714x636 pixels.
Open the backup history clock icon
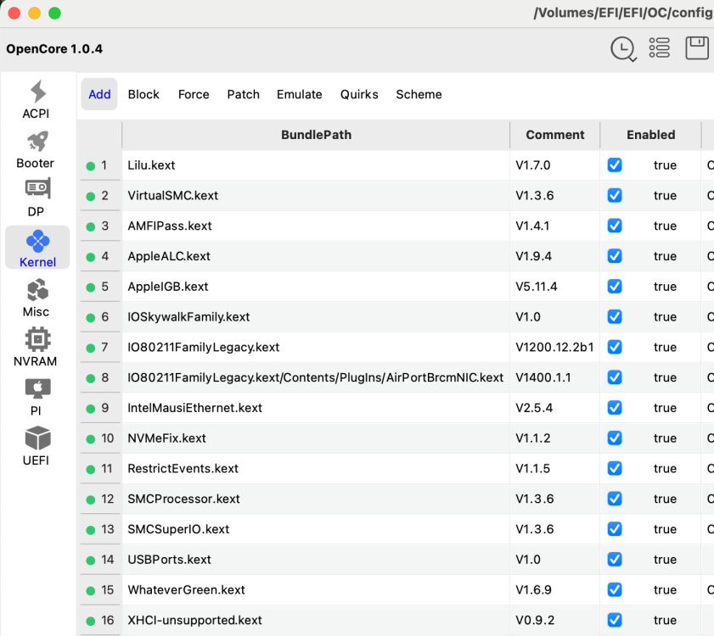tap(623, 48)
